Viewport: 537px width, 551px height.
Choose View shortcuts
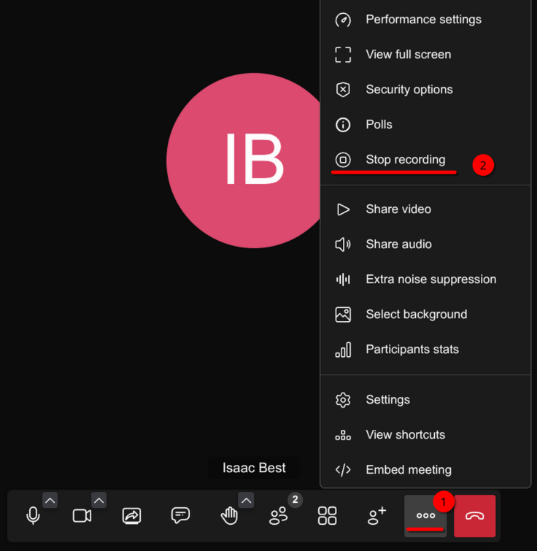pos(425,435)
